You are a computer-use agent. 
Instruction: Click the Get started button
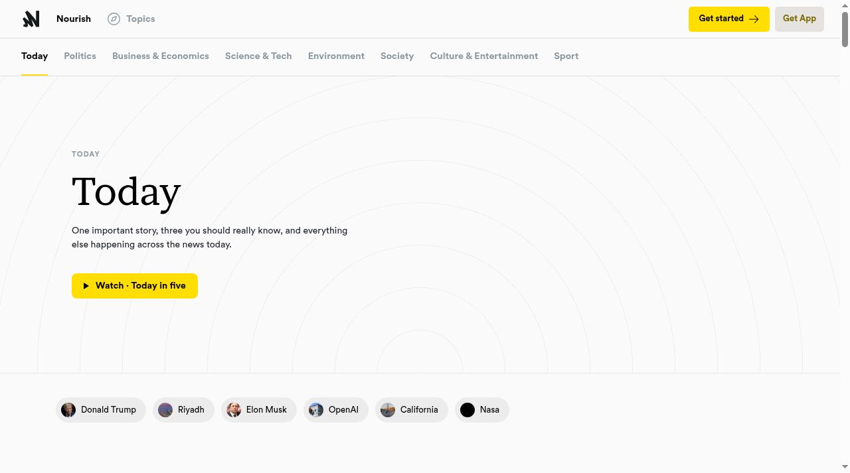(x=728, y=19)
